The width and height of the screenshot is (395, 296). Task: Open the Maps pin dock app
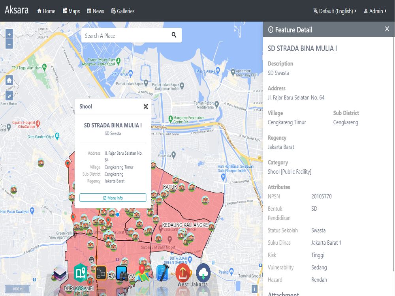142,274
